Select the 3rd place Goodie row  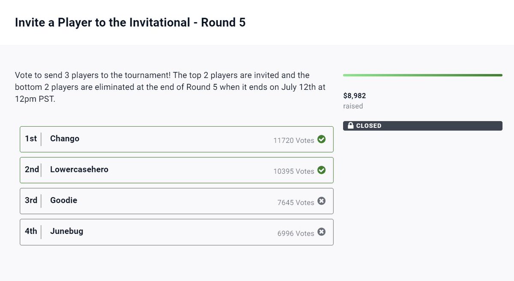point(176,201)
